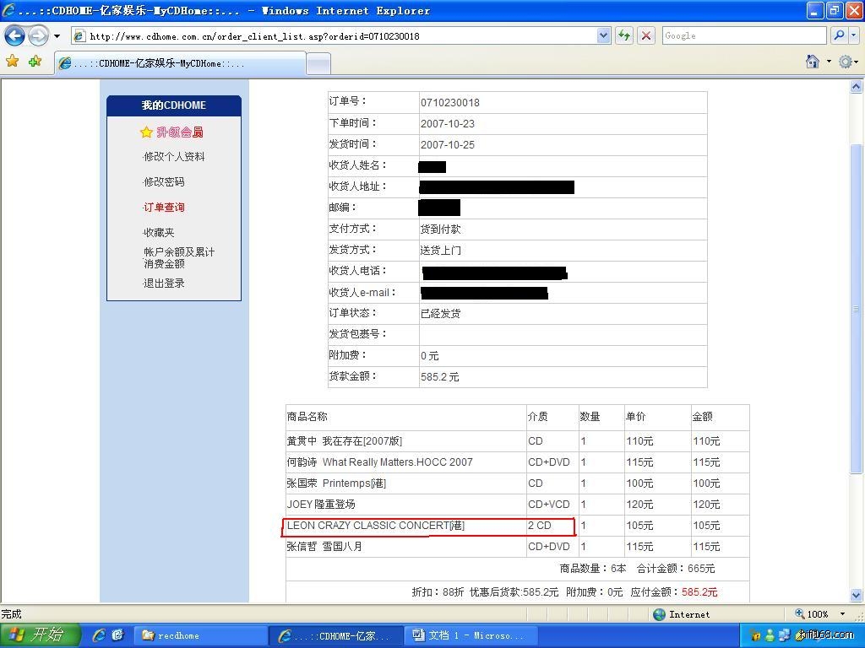Open the zoom level 100% dropdown
Image resolution: width=865 pixels, height=648 pixels.
coord(842,614)
